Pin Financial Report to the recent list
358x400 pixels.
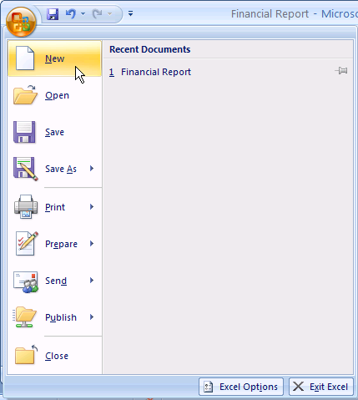(x=341, y=71)
